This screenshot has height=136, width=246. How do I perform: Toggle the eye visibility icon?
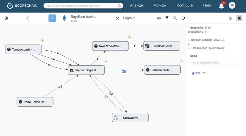pyautogui.click(x=159, y=18)
